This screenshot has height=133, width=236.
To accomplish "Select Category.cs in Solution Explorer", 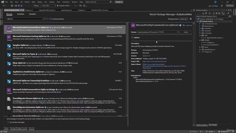I will tap(211, 42).
